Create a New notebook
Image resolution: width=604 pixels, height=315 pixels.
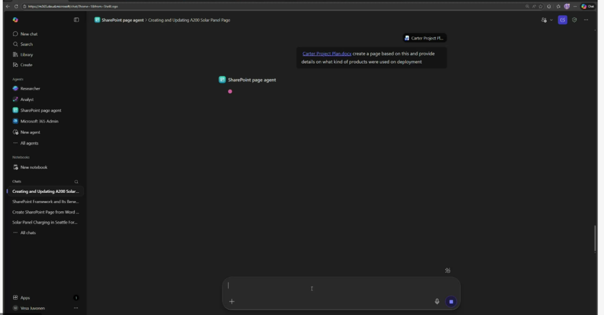(30, 167)
